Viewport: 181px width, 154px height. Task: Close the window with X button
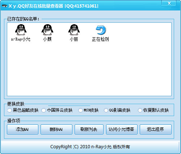tap(169, 3)
